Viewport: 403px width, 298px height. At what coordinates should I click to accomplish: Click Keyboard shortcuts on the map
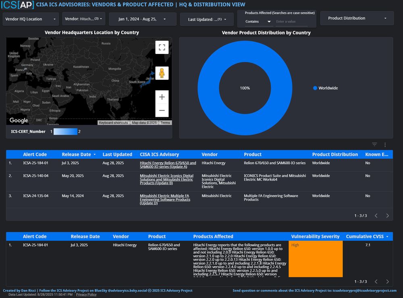pos(113,123)
